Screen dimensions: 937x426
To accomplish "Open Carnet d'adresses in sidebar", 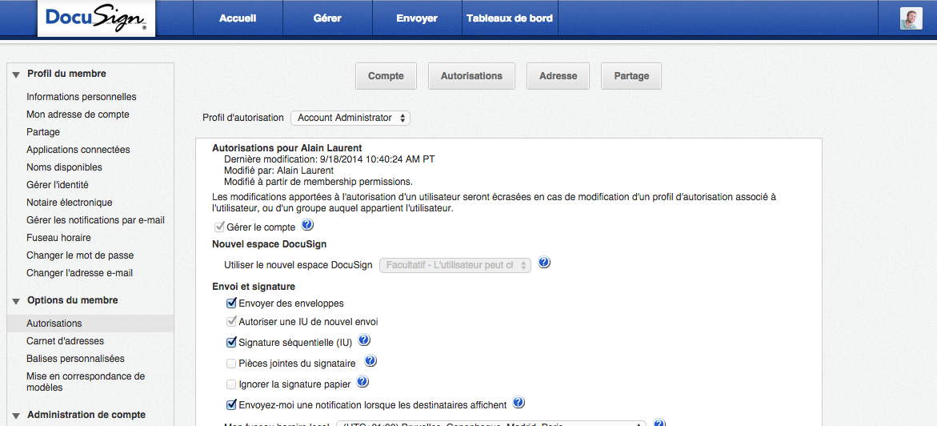I will [x=65, y=341].
